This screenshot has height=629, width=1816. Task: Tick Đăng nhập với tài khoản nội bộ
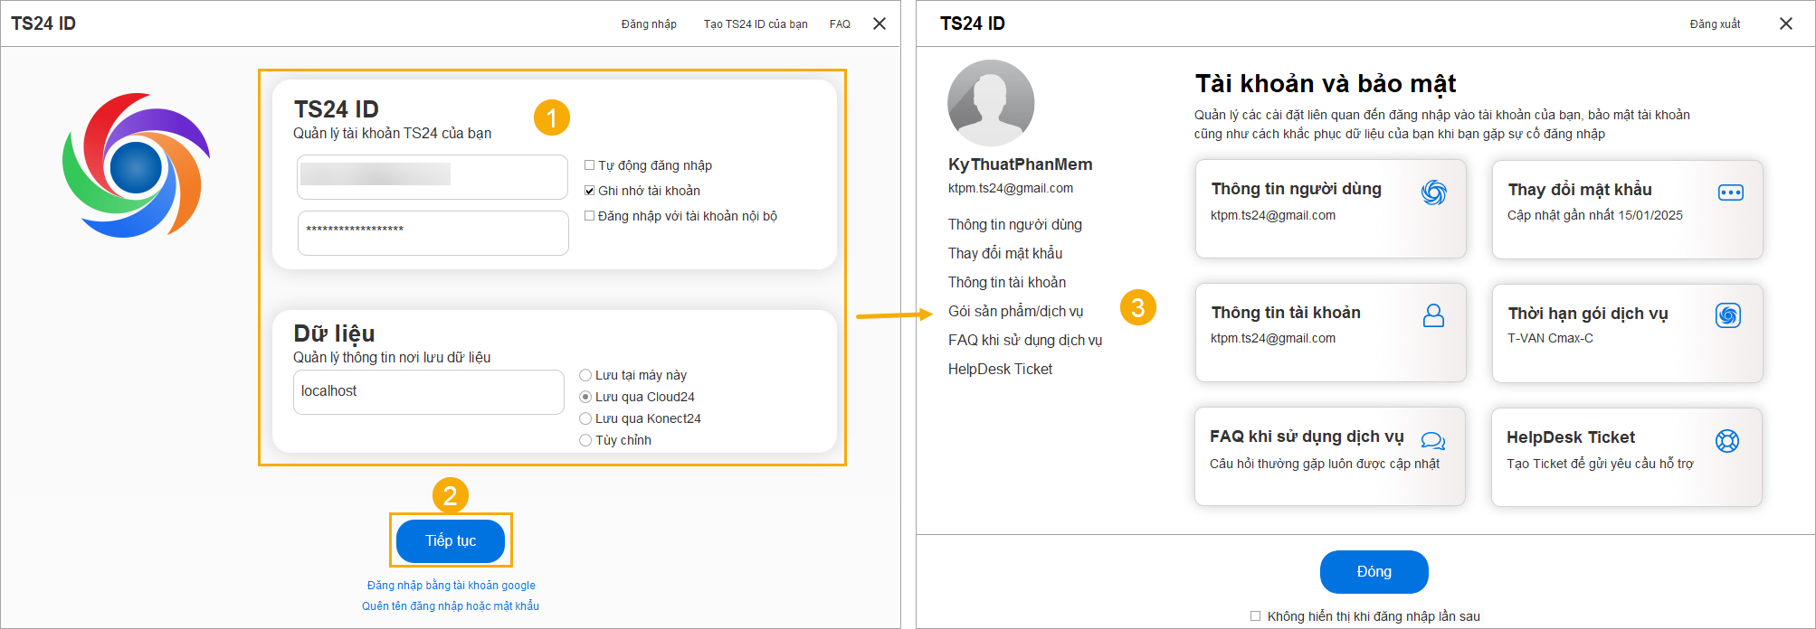point(590,216)
